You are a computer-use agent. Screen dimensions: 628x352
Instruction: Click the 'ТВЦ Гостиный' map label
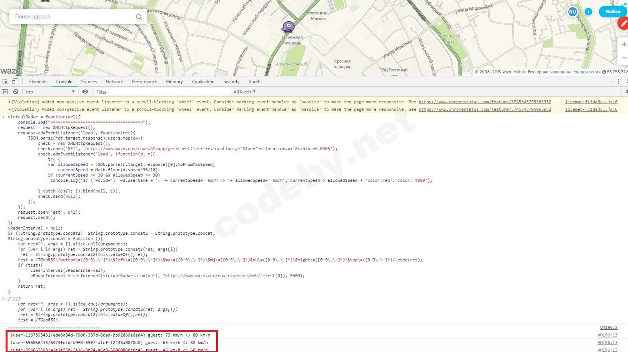[393, 70]
